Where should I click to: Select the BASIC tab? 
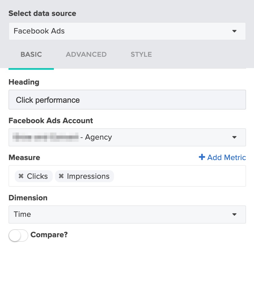(31, 54)
